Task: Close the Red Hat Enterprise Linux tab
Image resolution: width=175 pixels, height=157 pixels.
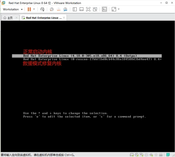Action: 64,17
